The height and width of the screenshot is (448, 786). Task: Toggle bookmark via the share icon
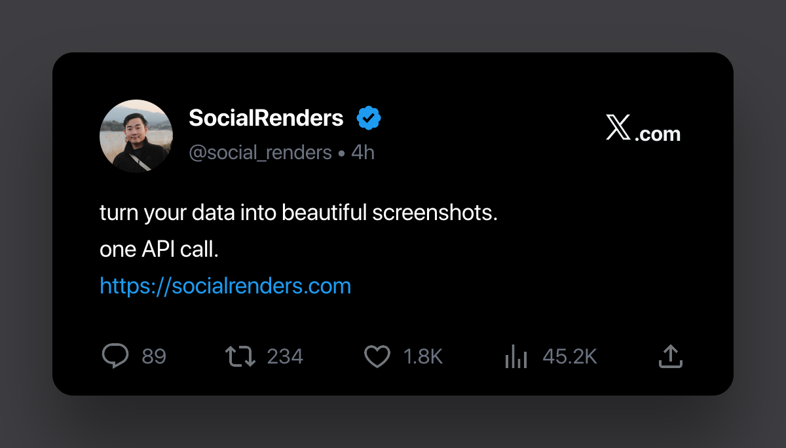coord(670,356)
